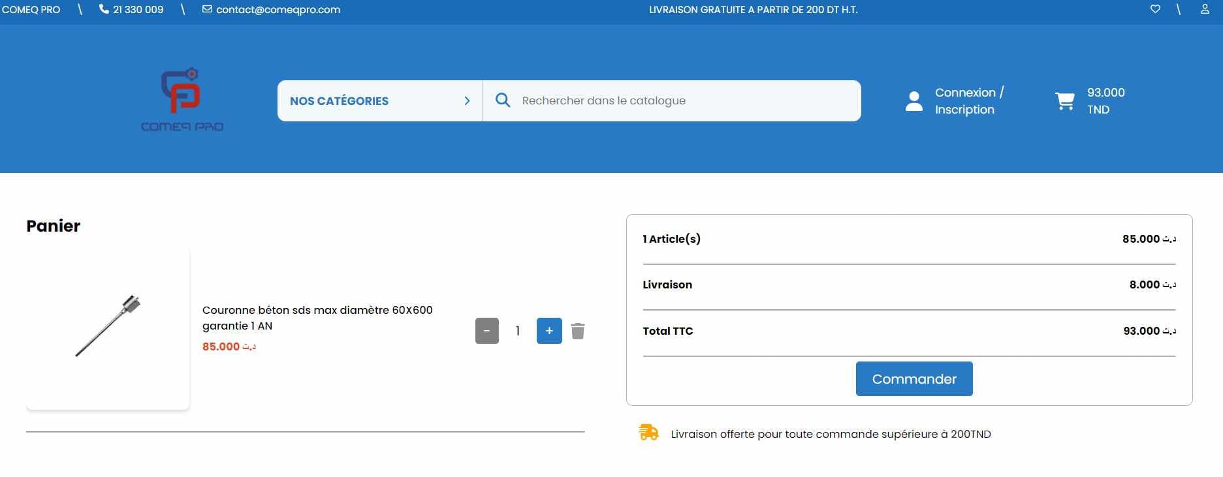Click the Panier heading
This screenshot has width=1223, height=477.
click(x=53, y=226)
